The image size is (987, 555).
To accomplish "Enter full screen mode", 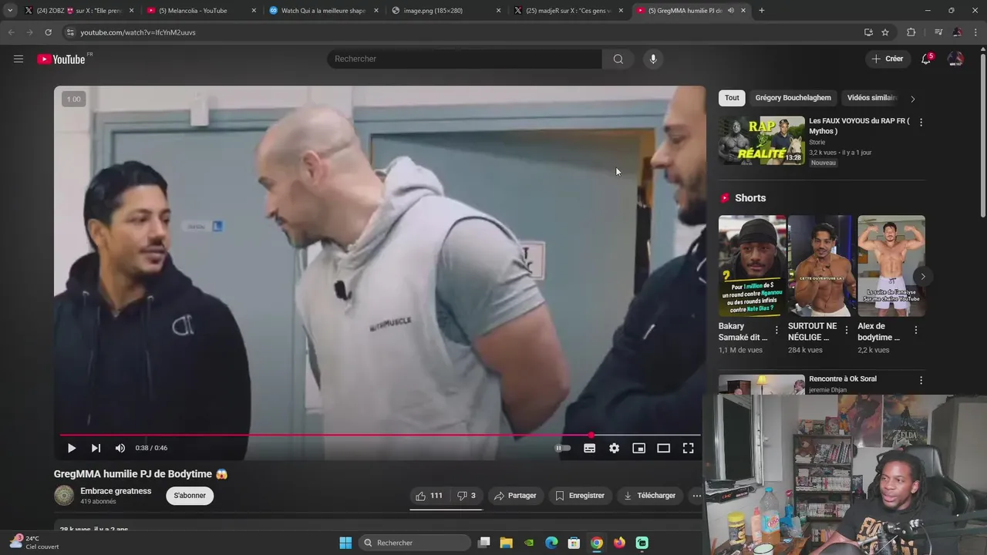I will [x=688, y=448].
